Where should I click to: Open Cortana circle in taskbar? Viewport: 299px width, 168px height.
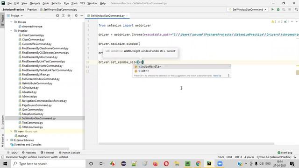pos(91,164)
